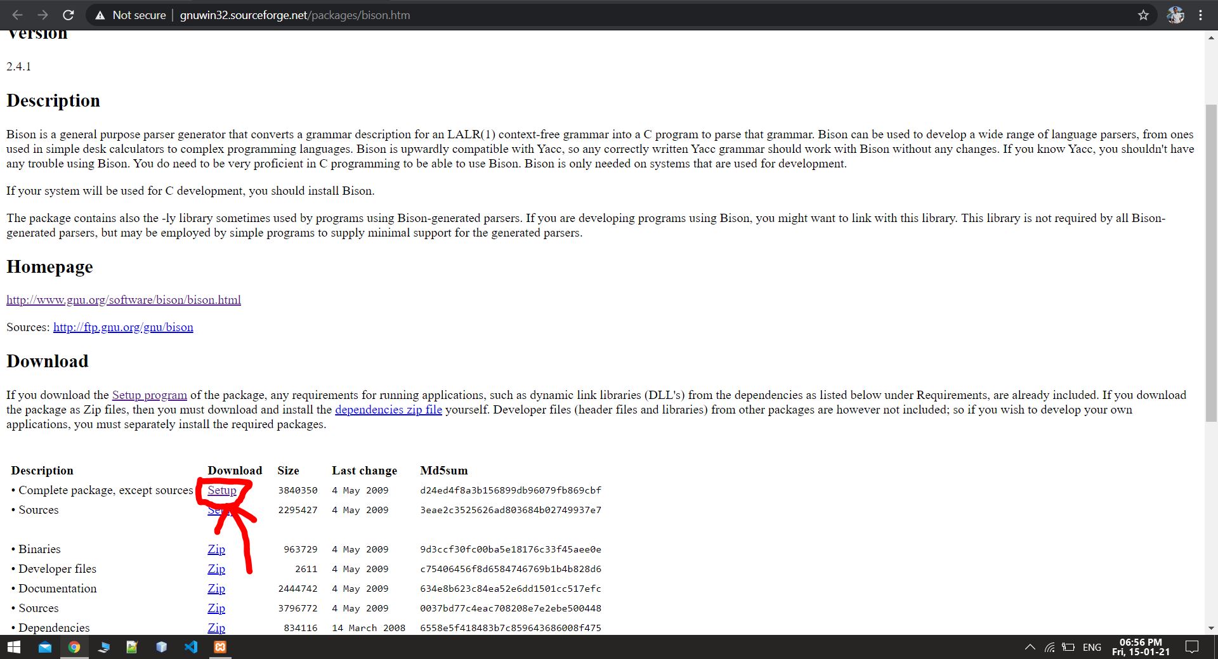
Task: Click the md5sum starting with 3eae2c35
Action: pyautogui.click(x=511, y=510)
